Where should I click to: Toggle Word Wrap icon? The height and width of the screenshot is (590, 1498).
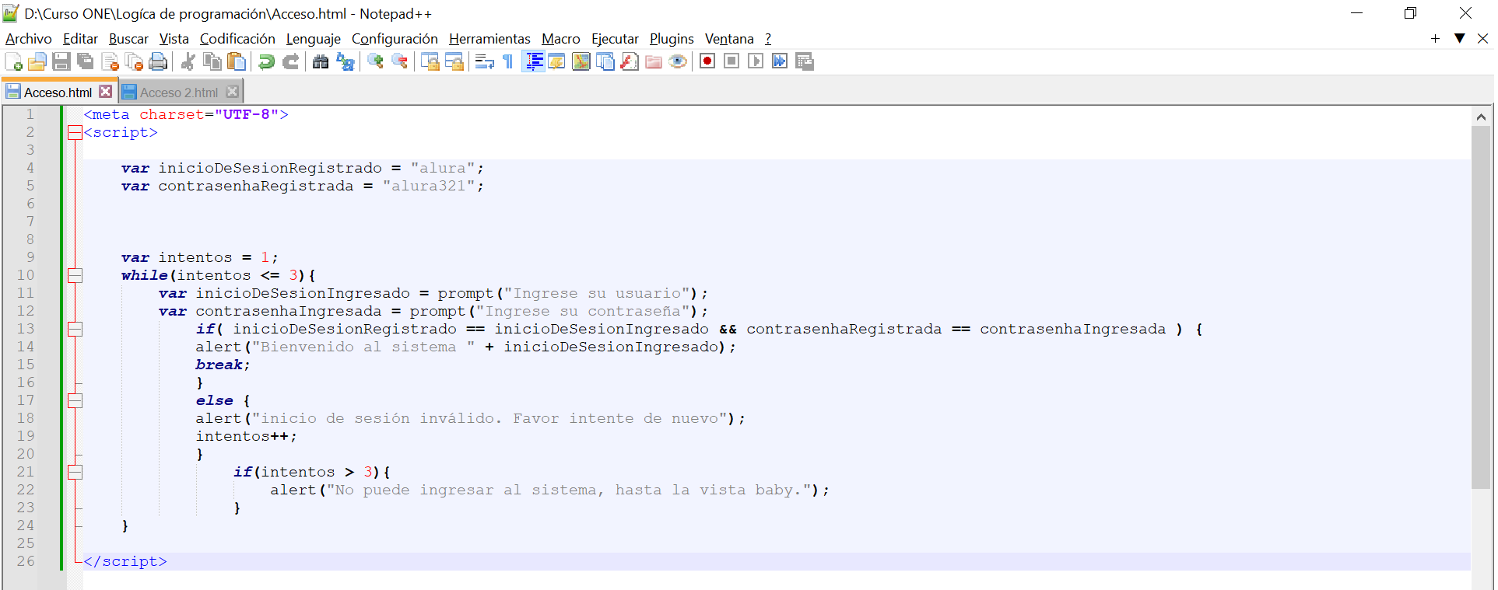pos(484,62)
